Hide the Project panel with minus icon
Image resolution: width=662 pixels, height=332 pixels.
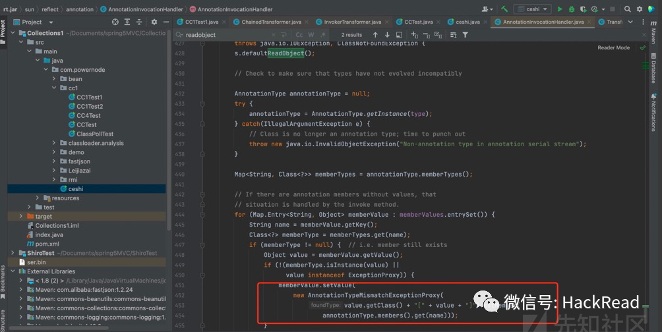[x=166, y=22]
